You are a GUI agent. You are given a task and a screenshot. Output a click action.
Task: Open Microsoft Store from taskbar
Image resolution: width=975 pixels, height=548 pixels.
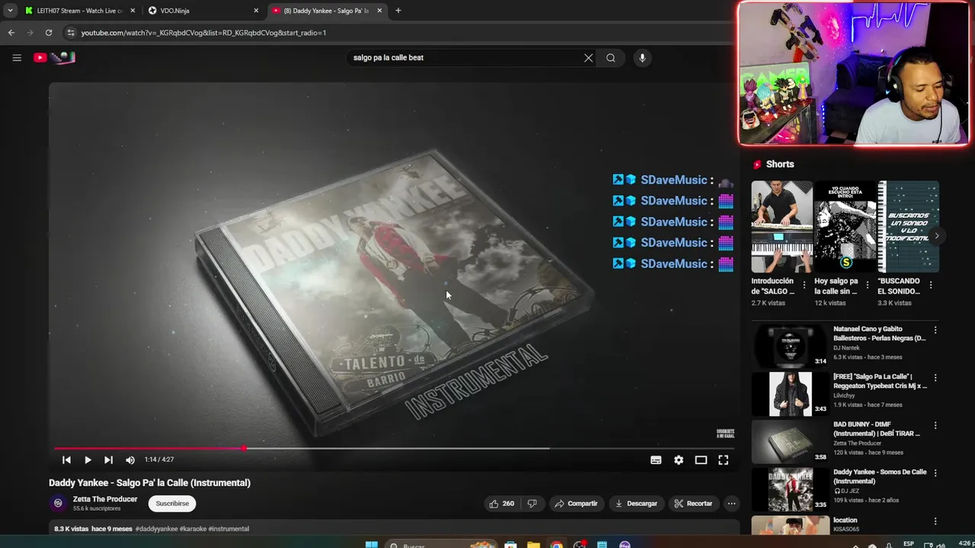pyautogui.click(x=511, y=545)
